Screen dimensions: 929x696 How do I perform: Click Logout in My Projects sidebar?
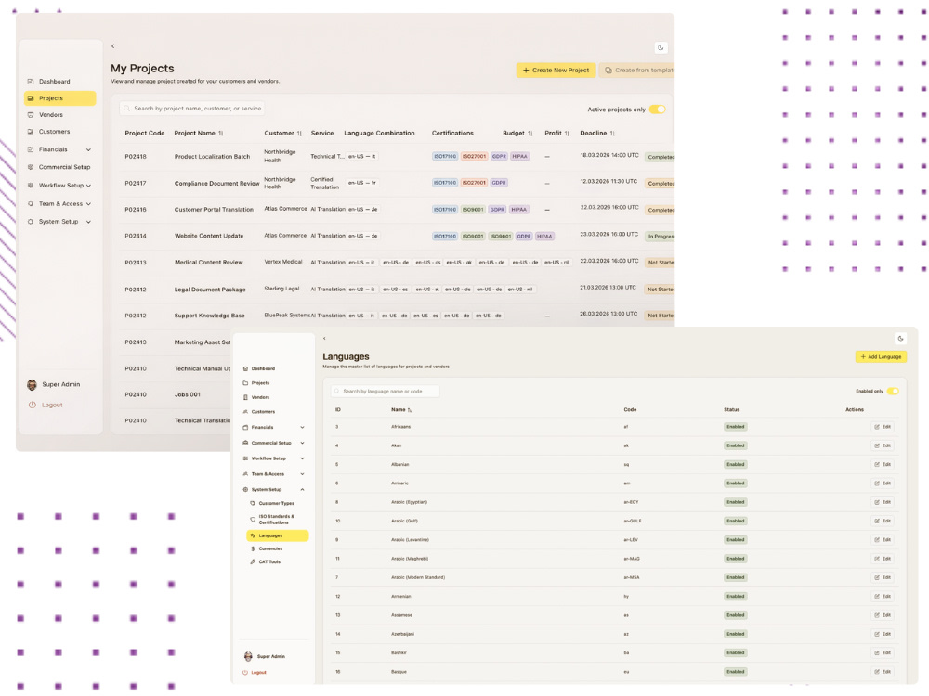(x=46, y=405)
